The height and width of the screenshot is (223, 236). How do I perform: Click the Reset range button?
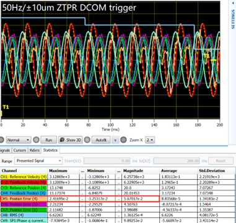pyautogui.click(x=221, y=161)
